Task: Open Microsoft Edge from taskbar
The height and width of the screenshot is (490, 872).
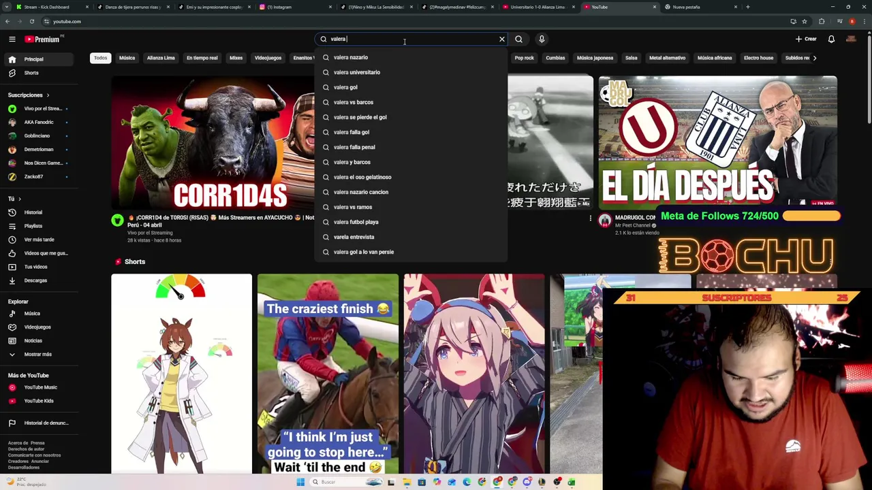Action: click(x=467, y=482)
